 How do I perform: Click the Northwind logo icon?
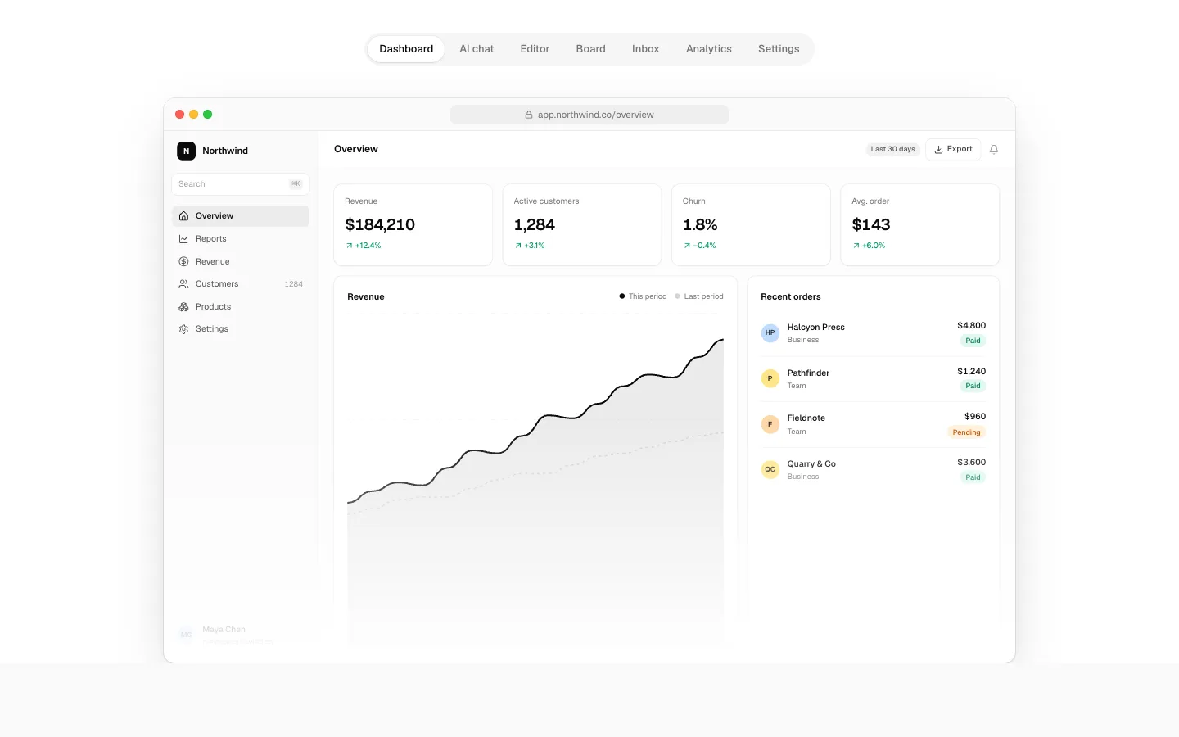click(186, 151)
